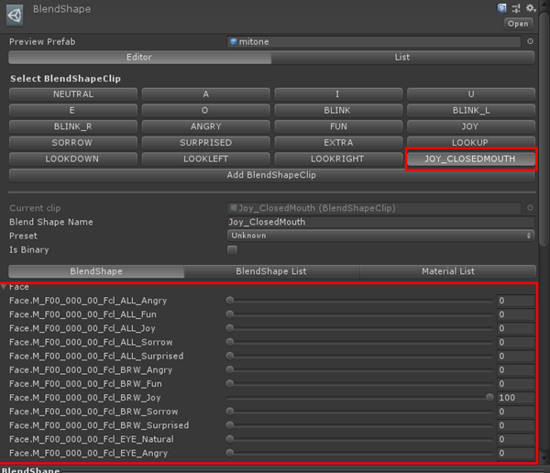Click the Fcl_EYE_Angry slider handle
Viewport: 550px width, 473px height.
click(230, 453)
